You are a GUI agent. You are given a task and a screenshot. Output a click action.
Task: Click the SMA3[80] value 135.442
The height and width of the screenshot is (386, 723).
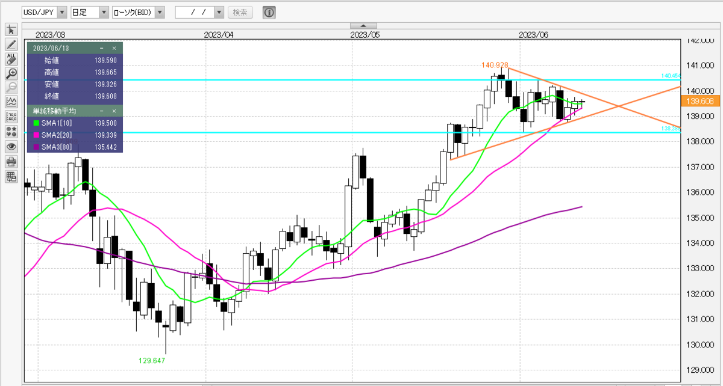point(106,147)
